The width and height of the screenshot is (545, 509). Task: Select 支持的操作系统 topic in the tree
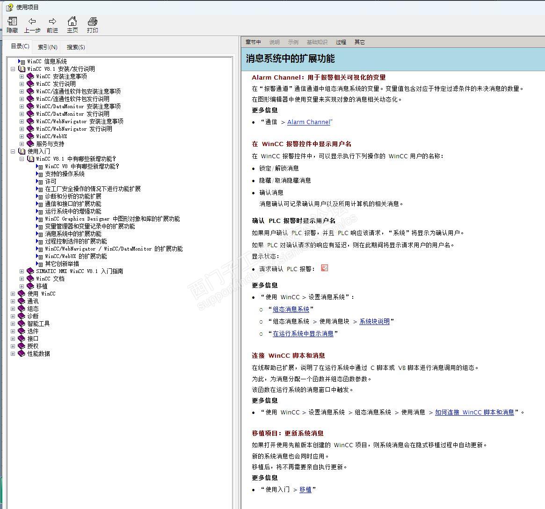click(x=65, y=174)
